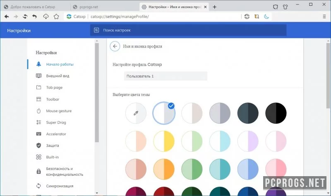Click the Super Drag icon
Screen dimensions: 331x196
[38, 122]
